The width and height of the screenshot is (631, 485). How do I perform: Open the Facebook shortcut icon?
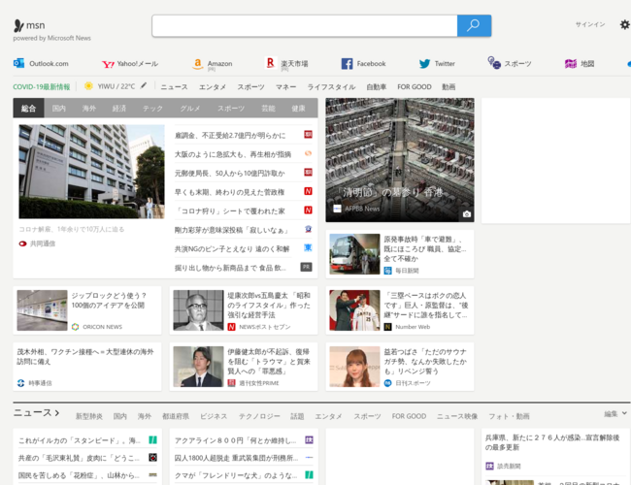pyautogui.click(x=347, y=63)
